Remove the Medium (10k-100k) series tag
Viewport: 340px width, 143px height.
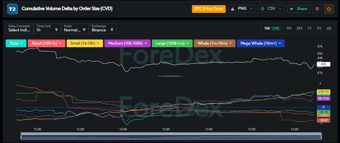tap(145, 43)
